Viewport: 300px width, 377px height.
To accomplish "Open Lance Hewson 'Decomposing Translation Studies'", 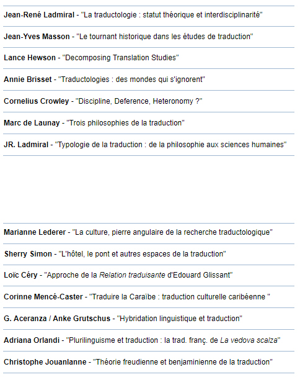I will [x=91, y=58].
